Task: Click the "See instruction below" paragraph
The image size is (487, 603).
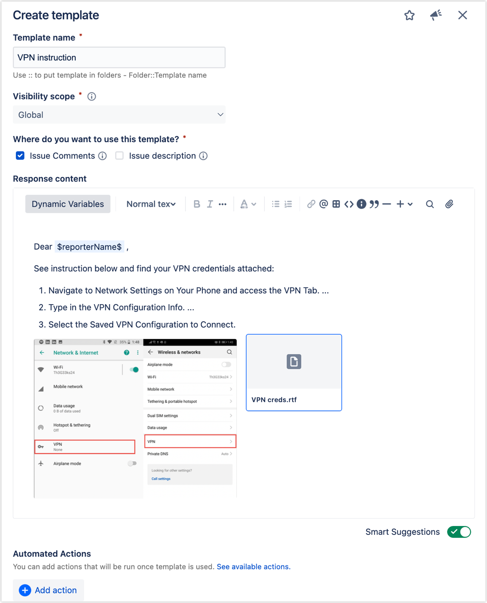Action: (x=154, y=269)
